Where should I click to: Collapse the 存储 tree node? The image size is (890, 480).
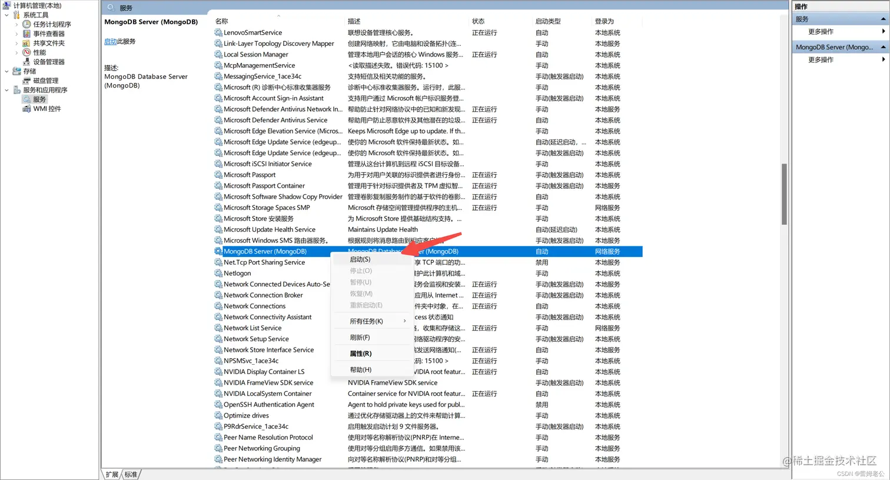6,71
